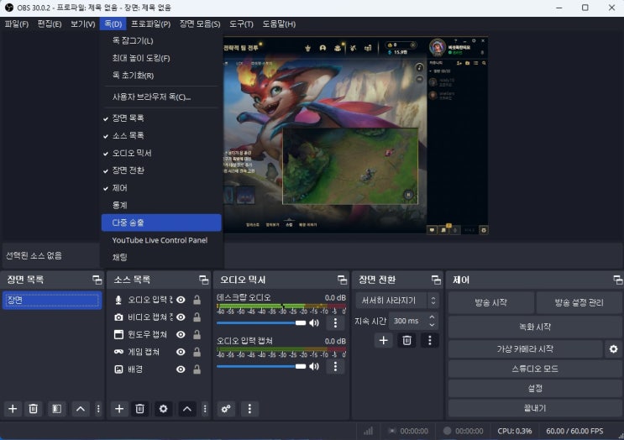This screenshot has width=624, height=440.
Task: Click the 방송 시작 button
Action: pyautogui.click(x=491, y=303)
